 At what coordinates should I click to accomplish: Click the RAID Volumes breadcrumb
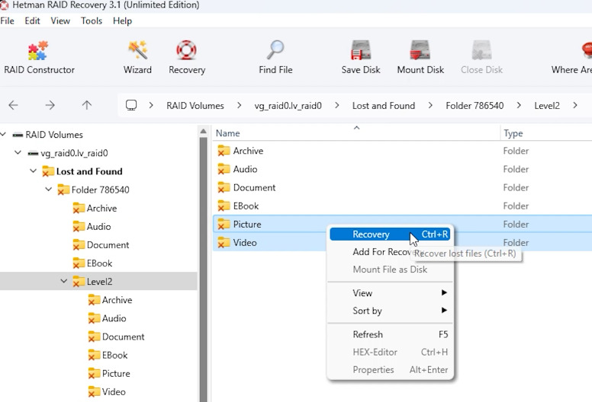point(195,106)
